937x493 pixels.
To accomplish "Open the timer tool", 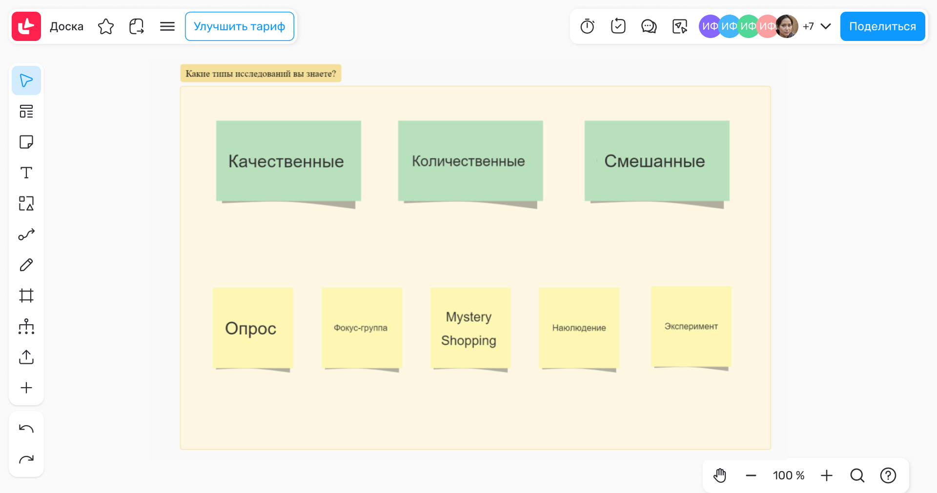I will coord(588,26).
